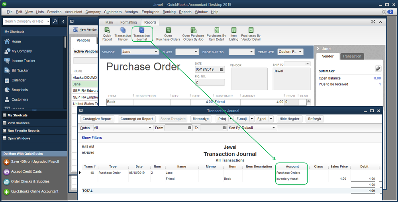This screenshot has height=202, width=398.
Task: Open Purchase Orders By Job report
Action: coord(193,34)
